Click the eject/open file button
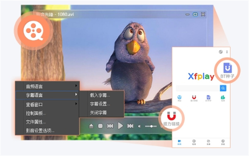The height and width of the screenshot is (156, 249). click(x=91, y=126)
